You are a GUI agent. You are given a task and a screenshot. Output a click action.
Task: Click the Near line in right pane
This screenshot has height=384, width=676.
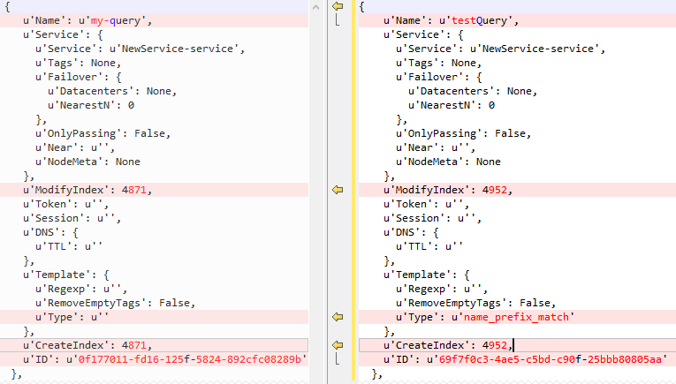pos(436,147)
